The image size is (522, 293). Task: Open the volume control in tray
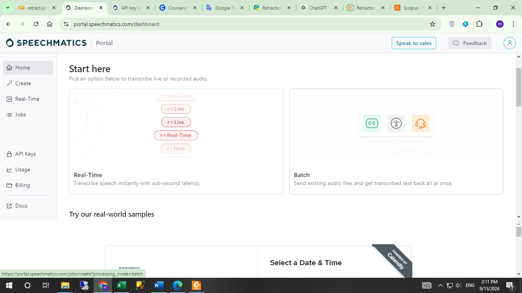click(x=459, y=285)
